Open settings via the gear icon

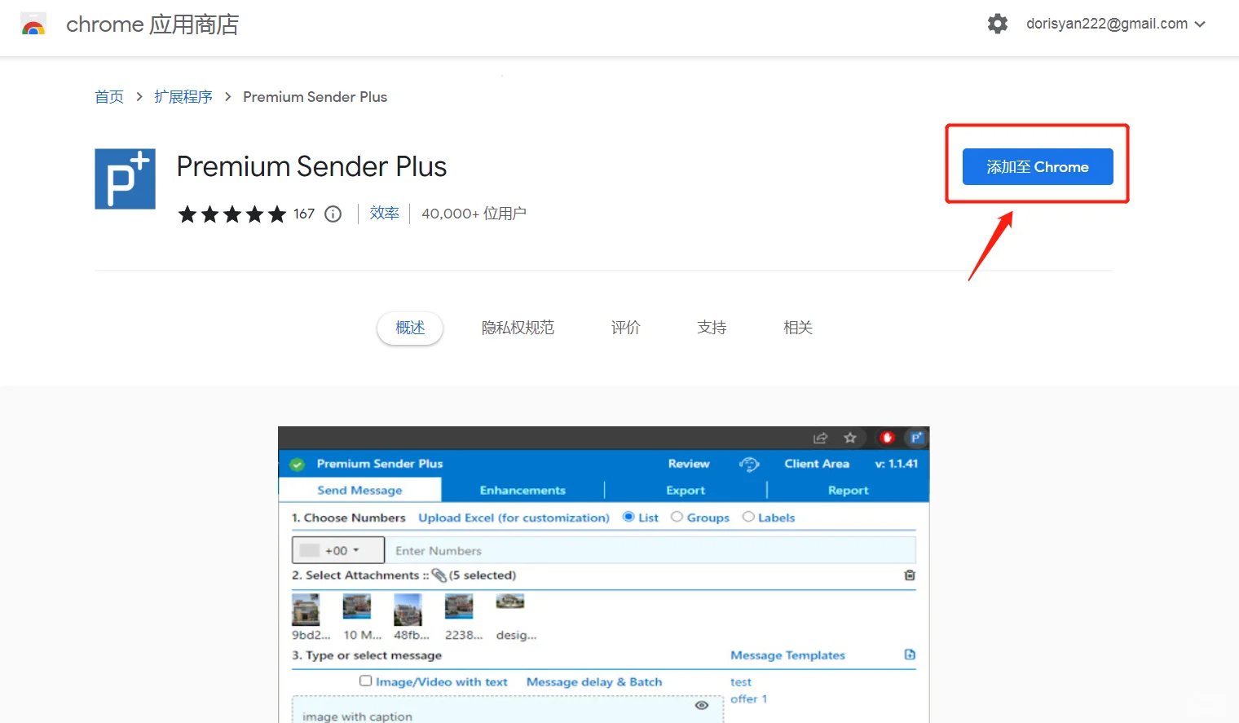pyautogui.click(x=997, y=24)
